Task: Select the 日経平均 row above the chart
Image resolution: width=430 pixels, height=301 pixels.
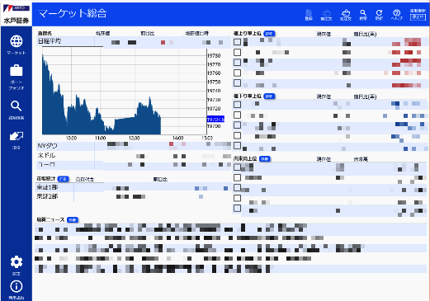Action: click(x=134, y=42)
